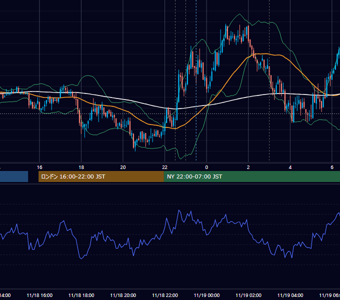The width and height of the screenshot is (340, 300).
Task: Click the 11/19 04:00 date label
Action: 290,295
